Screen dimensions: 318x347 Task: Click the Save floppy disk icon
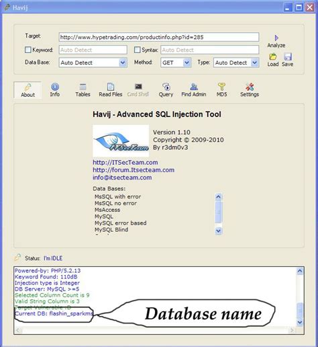(288, 56)
